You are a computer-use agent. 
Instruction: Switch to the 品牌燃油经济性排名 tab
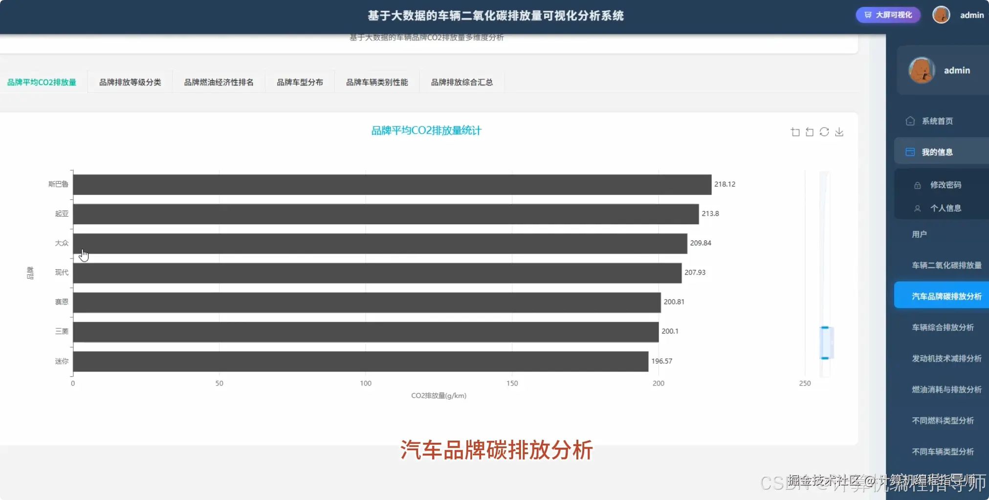pos(219,82)
